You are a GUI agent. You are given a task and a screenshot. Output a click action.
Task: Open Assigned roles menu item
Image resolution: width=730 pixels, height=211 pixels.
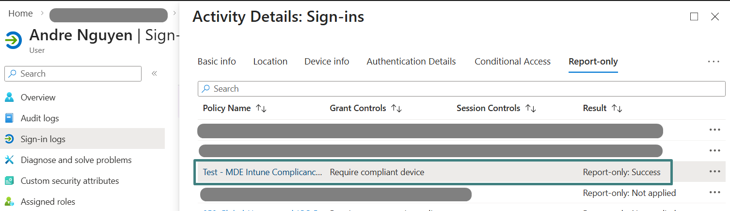(x=48, y=202)
